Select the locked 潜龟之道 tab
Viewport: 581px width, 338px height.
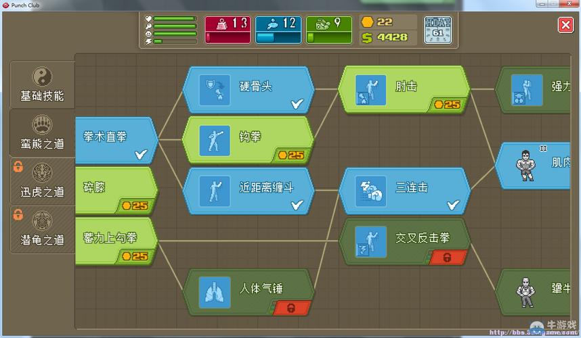coord(42,229)
